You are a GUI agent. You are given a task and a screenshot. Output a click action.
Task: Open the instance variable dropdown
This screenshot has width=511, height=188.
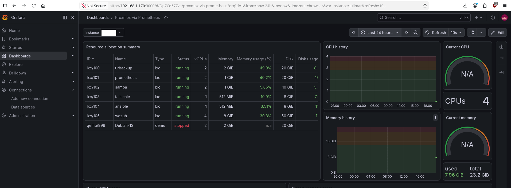coord(112,32)
